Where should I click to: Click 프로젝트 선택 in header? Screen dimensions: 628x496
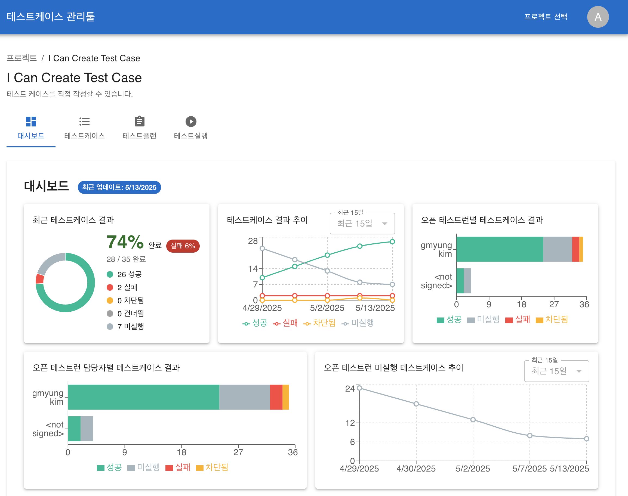tap(546, 17)
